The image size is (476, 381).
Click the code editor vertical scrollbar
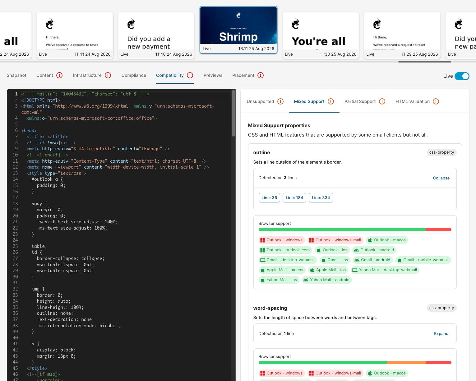233,114
